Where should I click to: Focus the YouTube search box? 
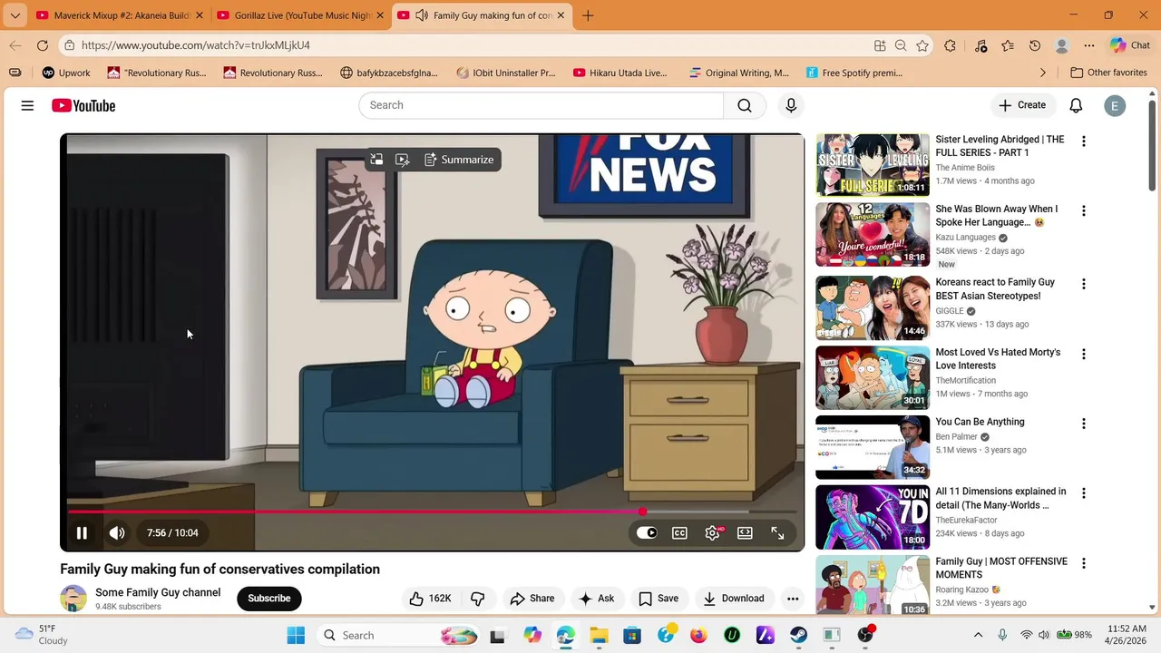541,105
